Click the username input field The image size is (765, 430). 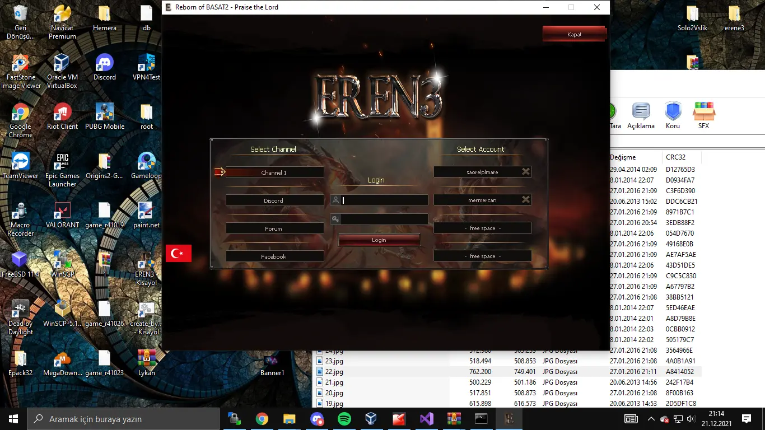384,200
